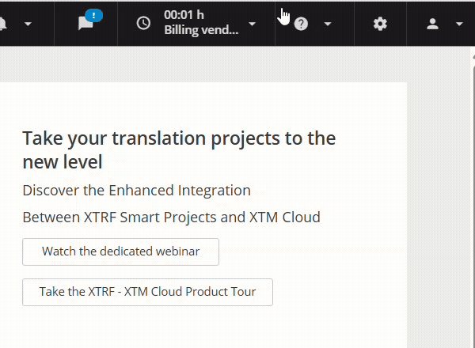Click the time tracker clock icon

pos(143,23)
